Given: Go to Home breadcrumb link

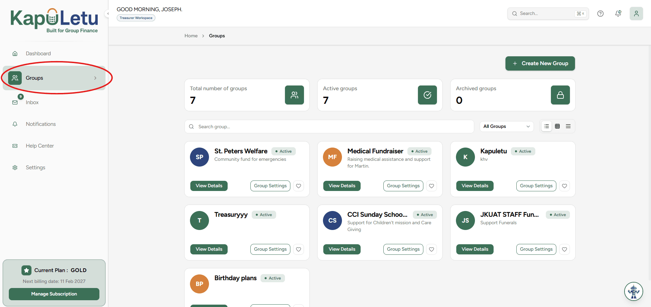Looking at the screenshot, I should (x=191, y=36).
